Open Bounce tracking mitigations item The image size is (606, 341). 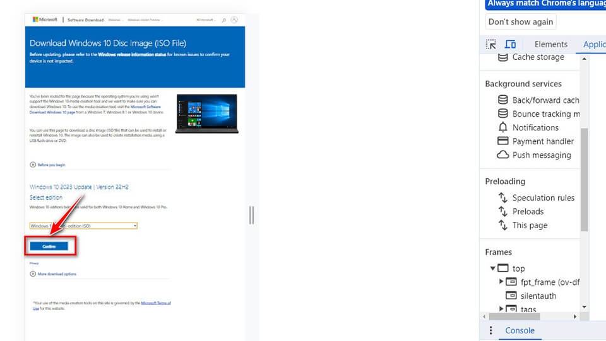point(545,113)
